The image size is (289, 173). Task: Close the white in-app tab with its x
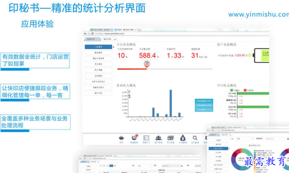(115, 39)
